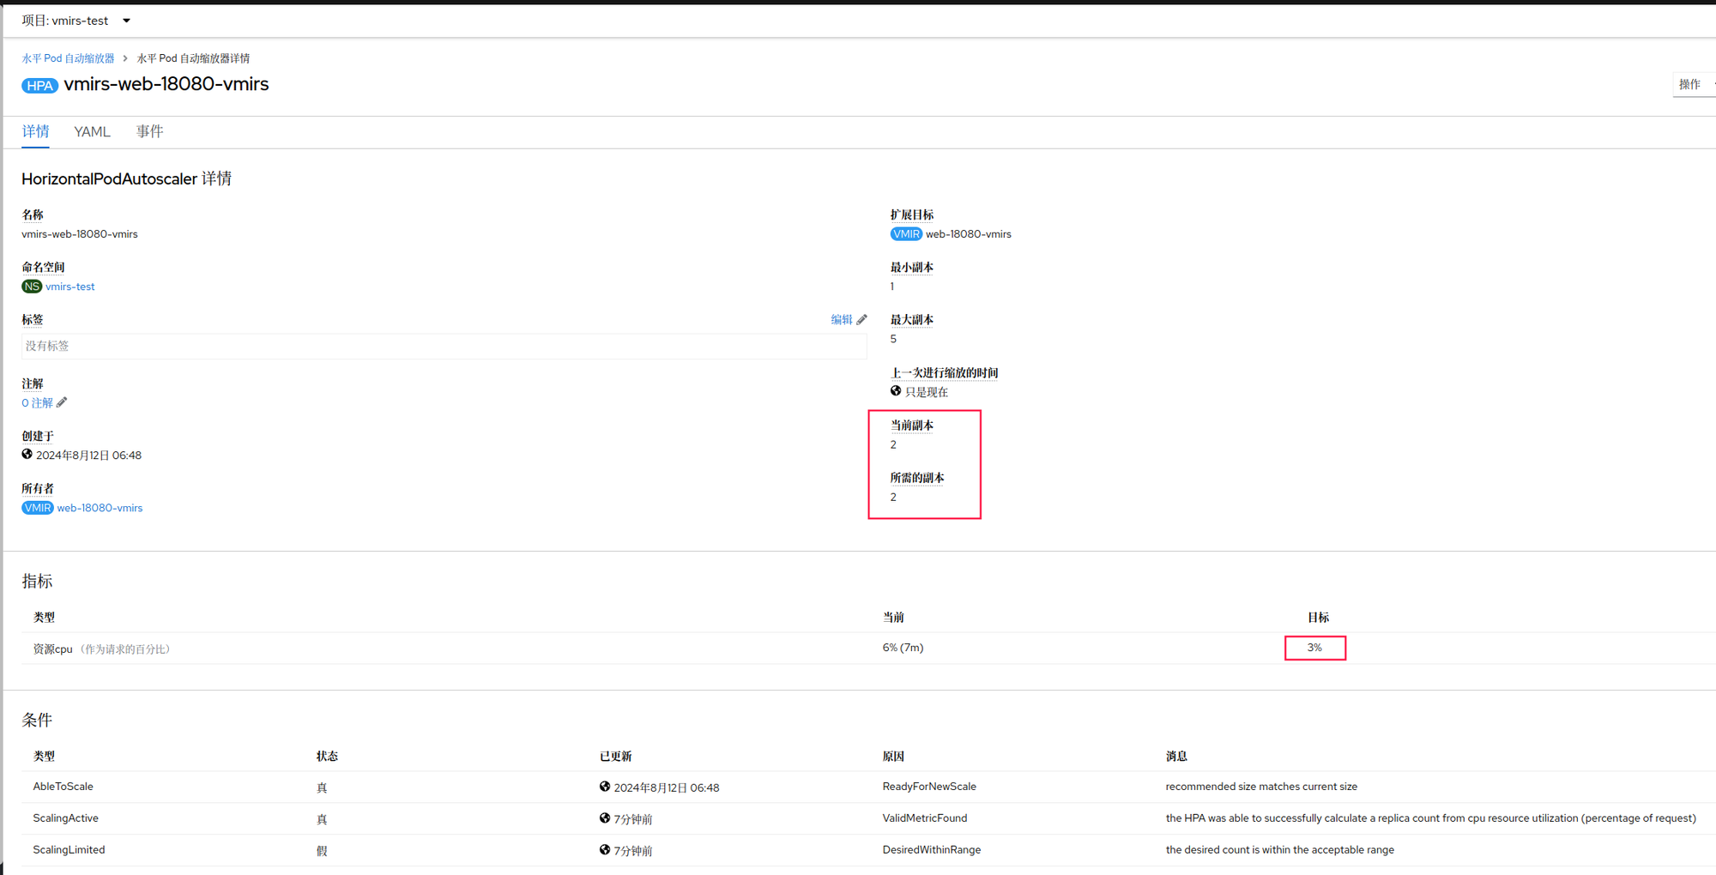
Task: Open the owner web-18080-vmirs link
Action: click(x=100, y=508)
